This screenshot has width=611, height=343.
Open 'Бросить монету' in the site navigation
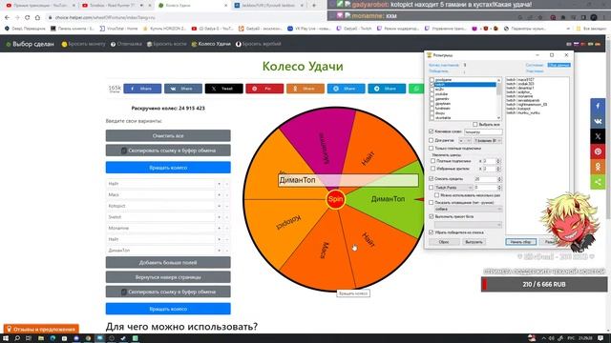(x=83, y=44)
